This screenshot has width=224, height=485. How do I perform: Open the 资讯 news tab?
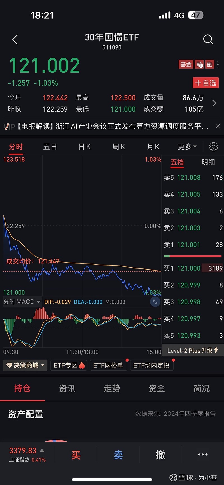(x=67, y=388)
